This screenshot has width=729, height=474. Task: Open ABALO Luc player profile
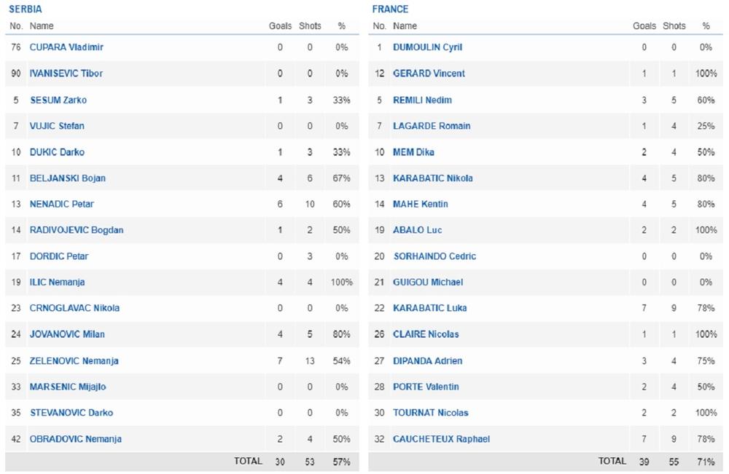[417, 230]
